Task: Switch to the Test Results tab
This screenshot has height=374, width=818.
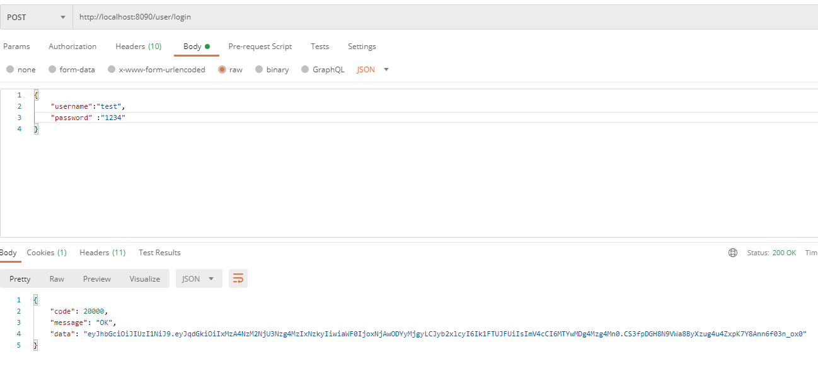Action: [159, 253]
